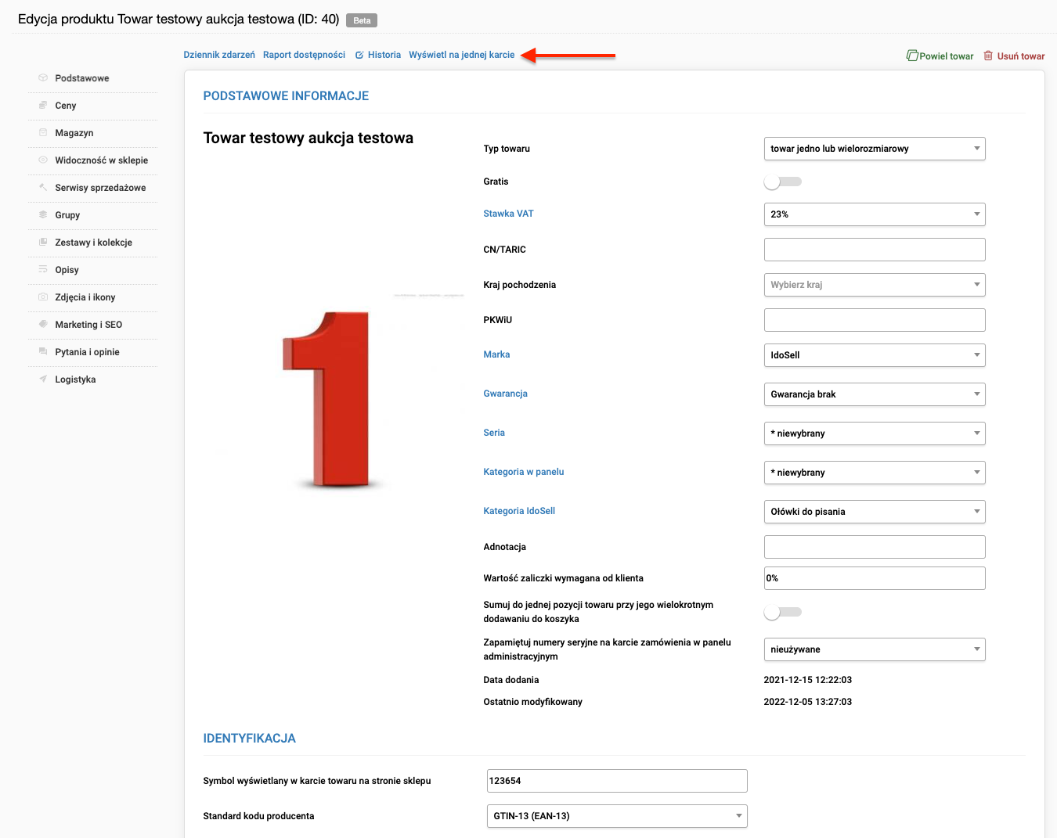Click the Symbol field containing 123654
Screen dimensions: 1057x838
click(x=617, y=781)
